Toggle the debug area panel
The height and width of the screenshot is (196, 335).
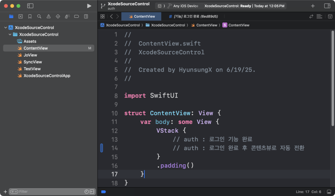[x=329, y=192]
